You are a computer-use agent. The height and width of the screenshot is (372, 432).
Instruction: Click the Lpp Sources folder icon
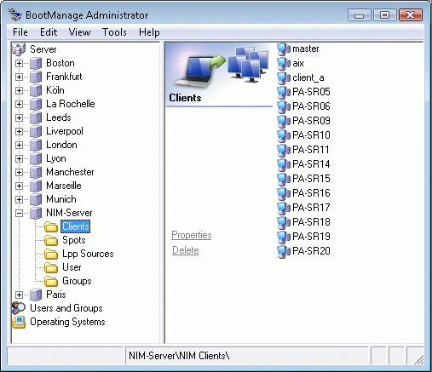tap(51, 254)
